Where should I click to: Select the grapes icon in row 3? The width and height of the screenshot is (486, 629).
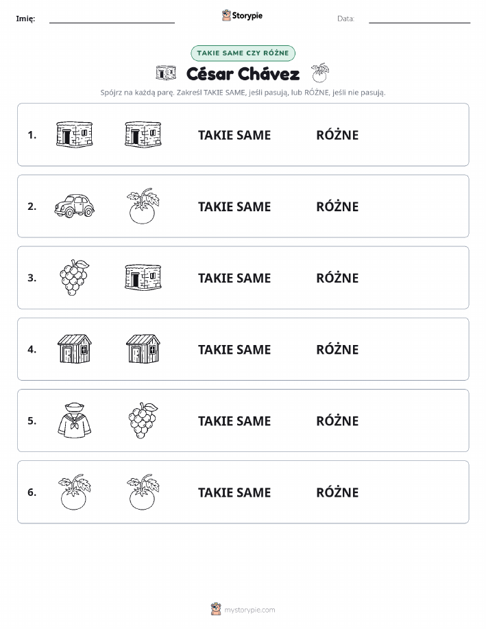(x=75, y=277)
